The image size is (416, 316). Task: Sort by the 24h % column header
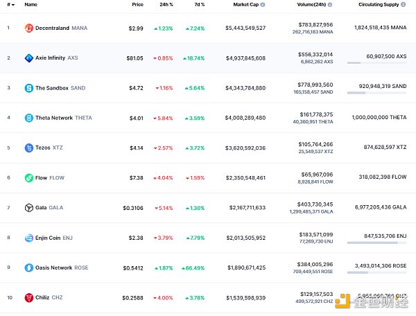coord(166,5)
